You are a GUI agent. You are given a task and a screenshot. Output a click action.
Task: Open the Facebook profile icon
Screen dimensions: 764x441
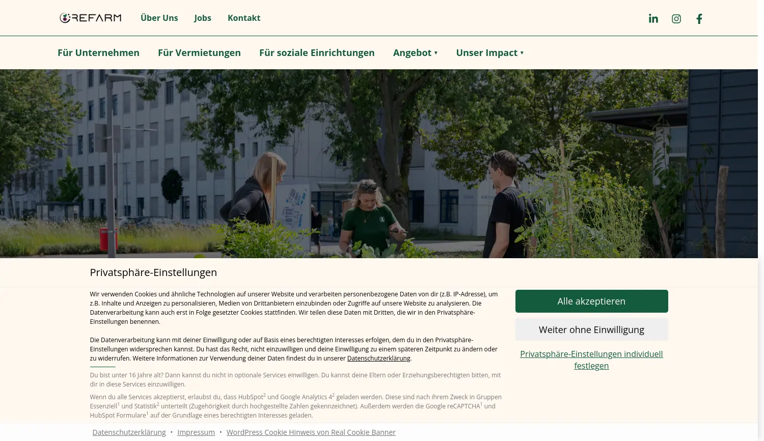click(x=699, y=18)
